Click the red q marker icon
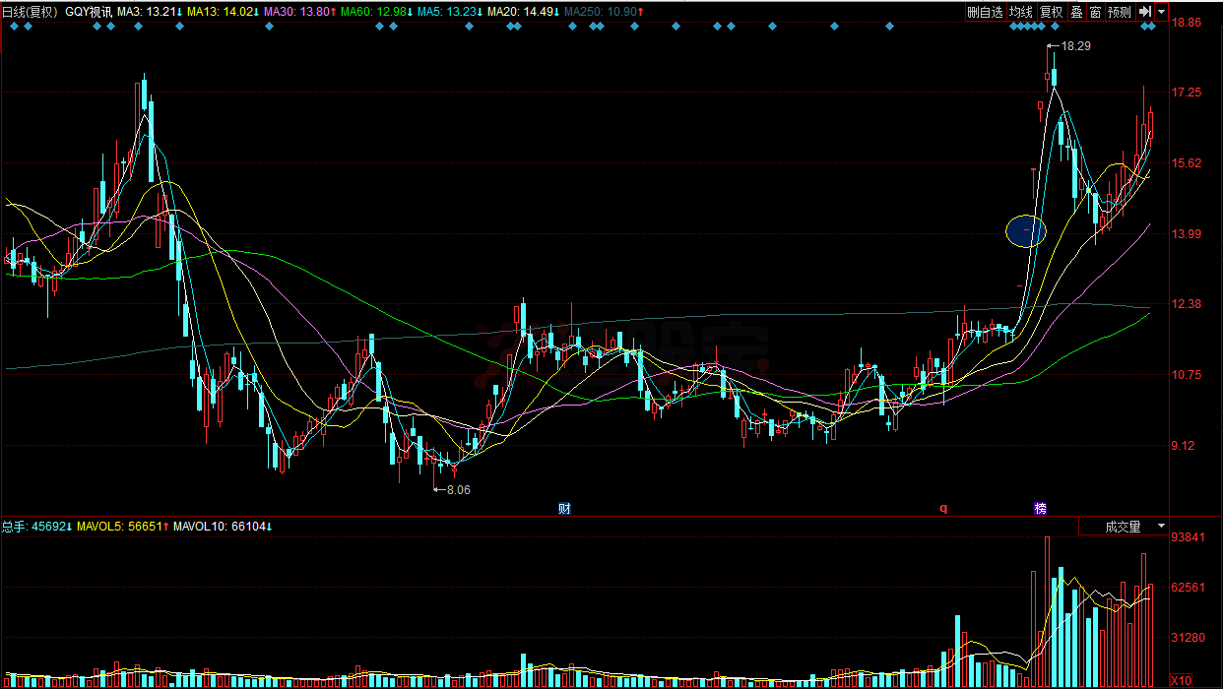Screen dimensions: 1223x689 (x=942, y=509)
